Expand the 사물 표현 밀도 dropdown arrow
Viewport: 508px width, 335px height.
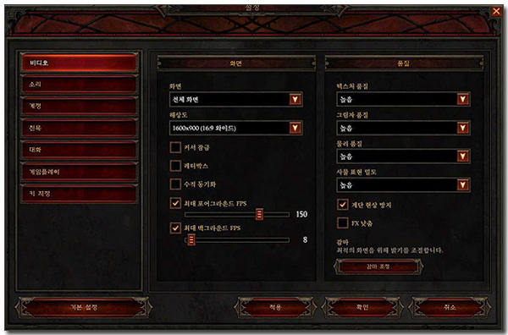click(x=462, y=184)
